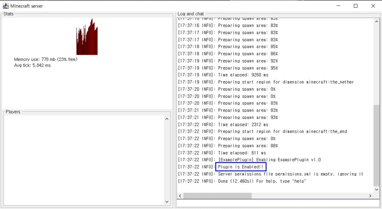Focus the server command input field
The height and width of the screenshot is (209, 382).
click(x=278, y=203)
